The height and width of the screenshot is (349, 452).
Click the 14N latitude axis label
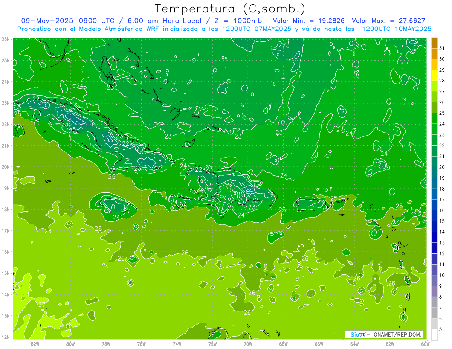pos(5,294)
